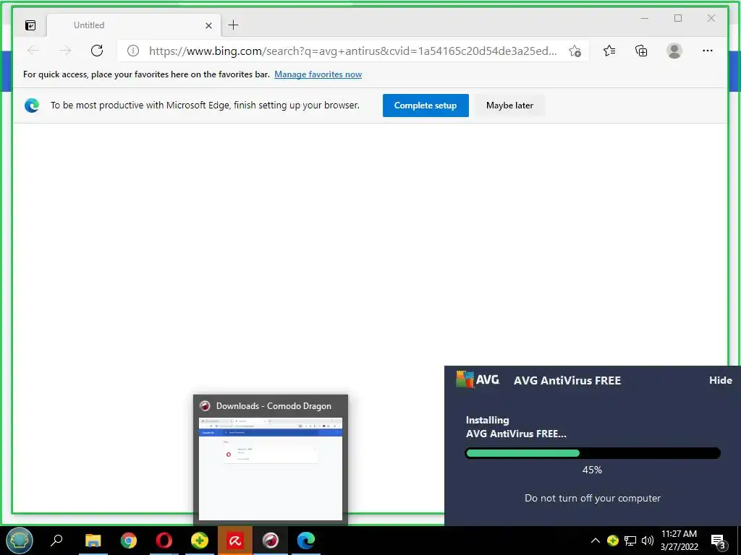Open Avira antivirus taskbar icon
This screenshot has height=555, width=741.
click(x=235, y=541)
